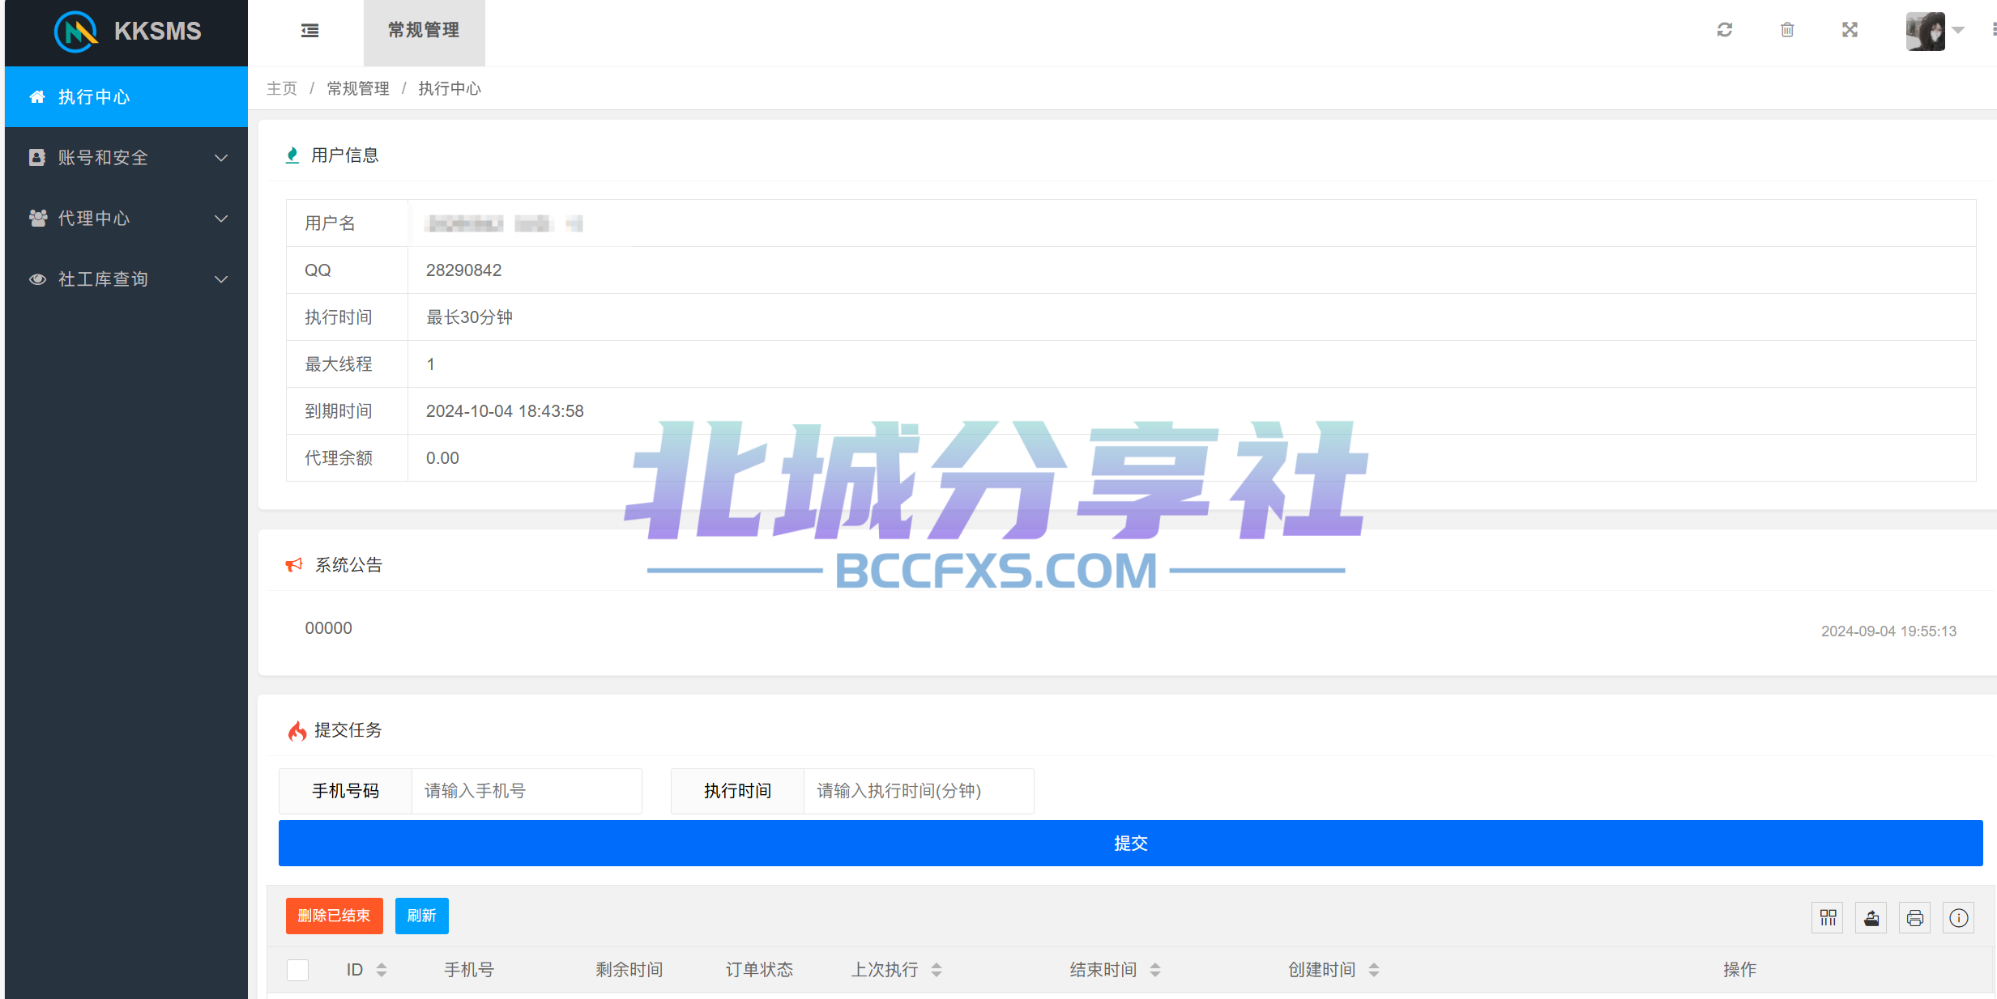
Task: Click the 代理余额 value 0.00
Action: tap(442, 458)
